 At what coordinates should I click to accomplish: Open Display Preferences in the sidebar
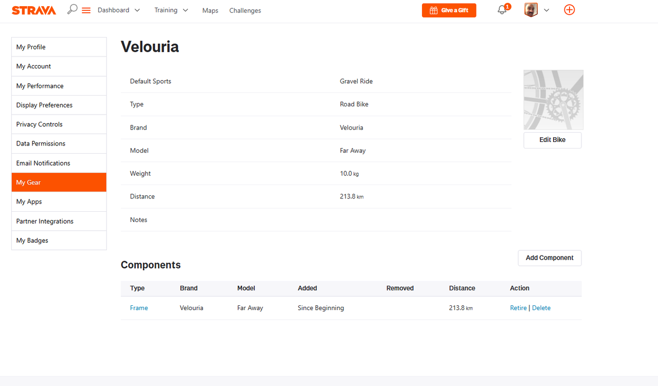[x=59, y=105]
